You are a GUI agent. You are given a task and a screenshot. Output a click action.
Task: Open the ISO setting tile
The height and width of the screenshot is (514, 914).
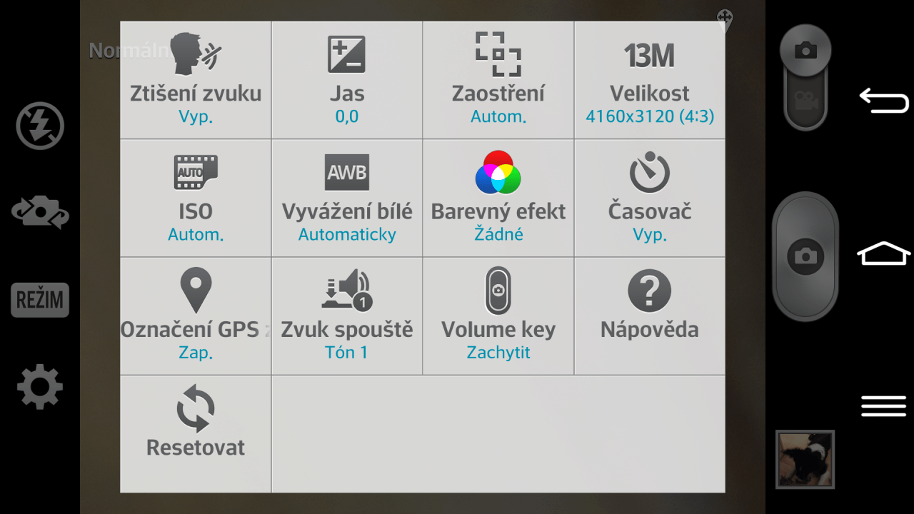click(196, 198)
